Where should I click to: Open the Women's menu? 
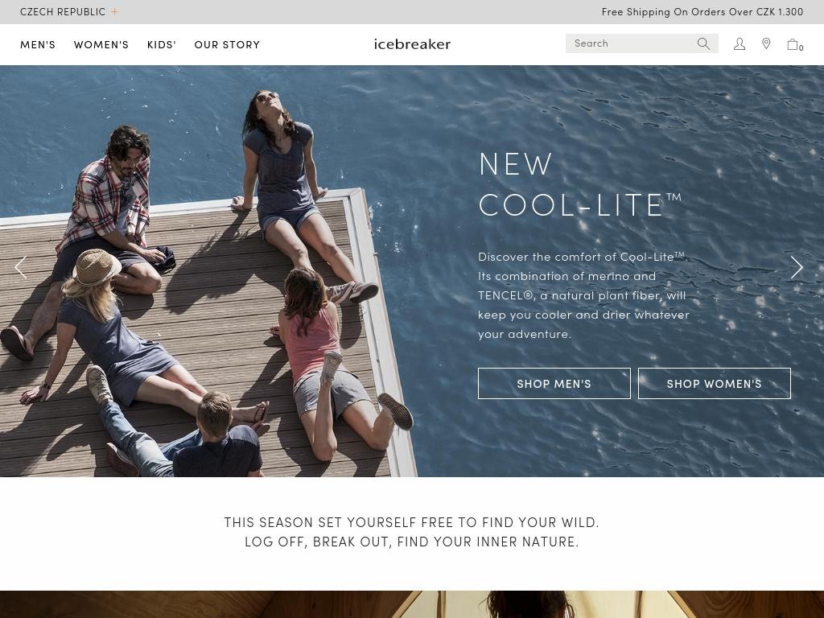click(101, 45)
